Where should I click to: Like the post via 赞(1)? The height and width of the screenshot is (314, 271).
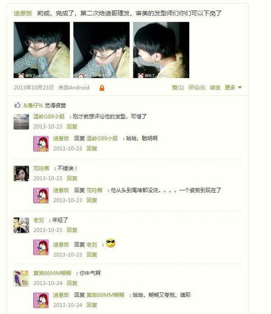click(178, 88)
